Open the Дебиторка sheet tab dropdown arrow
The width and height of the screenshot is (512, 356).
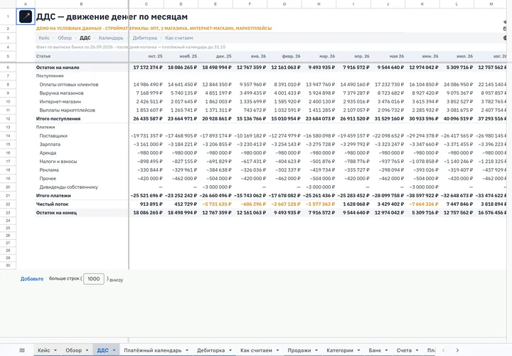230,350
